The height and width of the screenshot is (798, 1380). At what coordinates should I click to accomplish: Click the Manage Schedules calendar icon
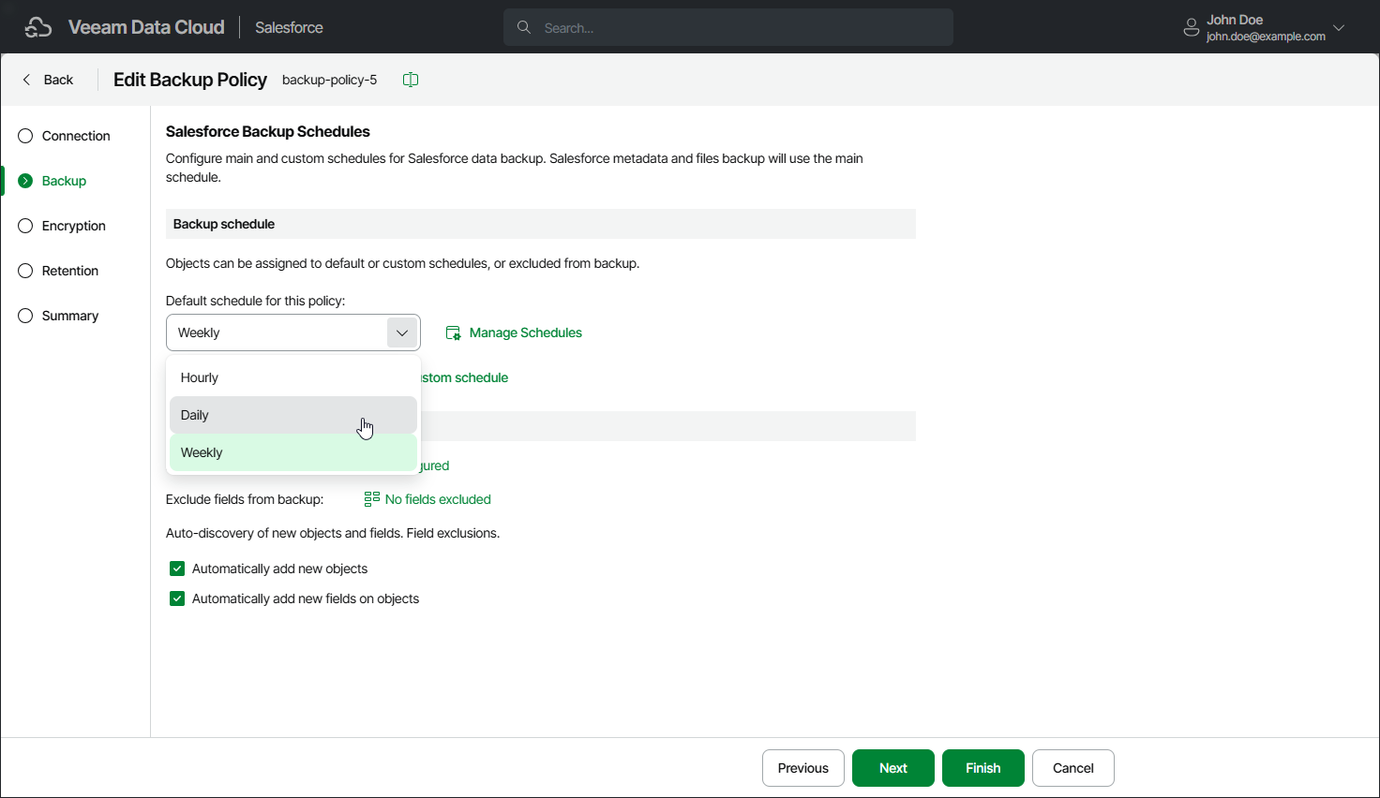coord(454,332)
